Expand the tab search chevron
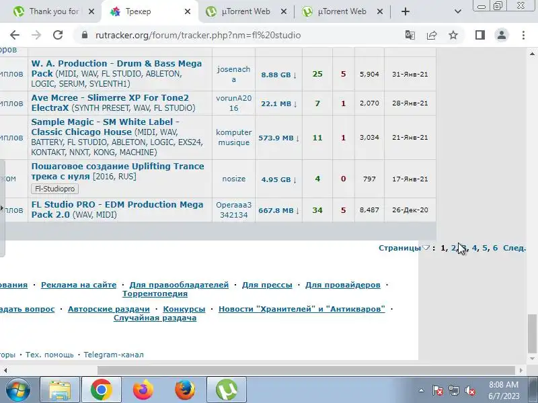538x403 pixels. coord(458,11)
